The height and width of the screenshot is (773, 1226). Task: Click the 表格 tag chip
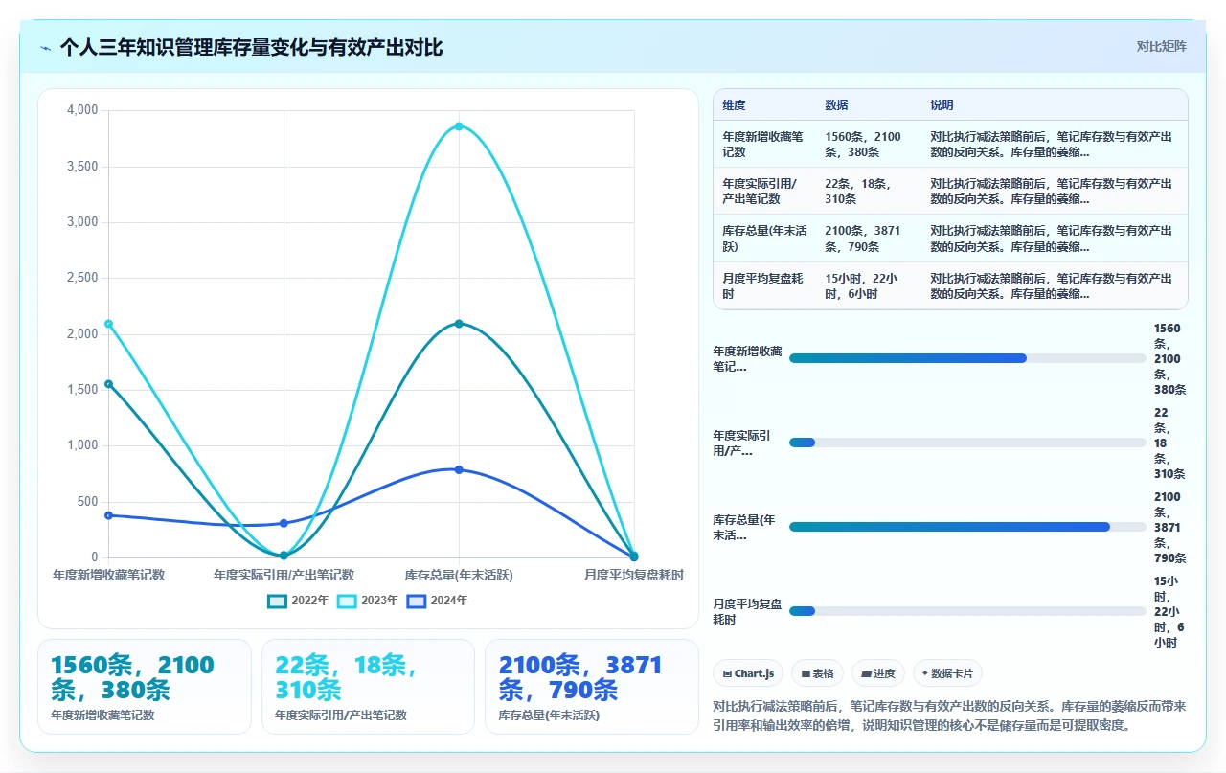click(818, 673)
